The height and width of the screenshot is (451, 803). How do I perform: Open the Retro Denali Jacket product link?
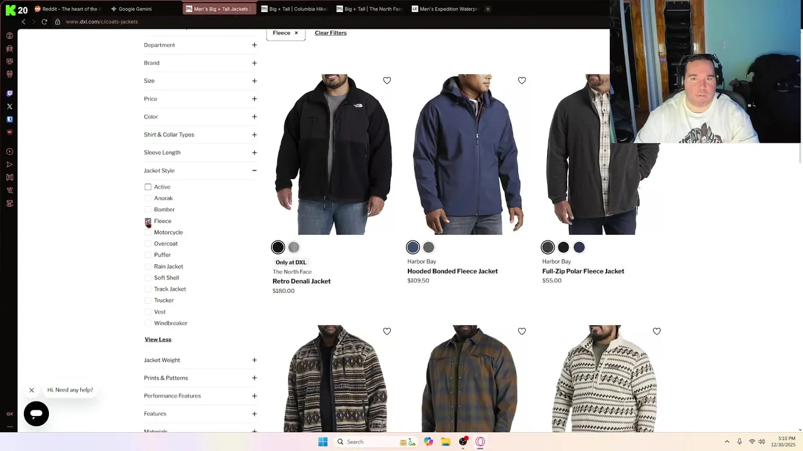click(302, 281)
